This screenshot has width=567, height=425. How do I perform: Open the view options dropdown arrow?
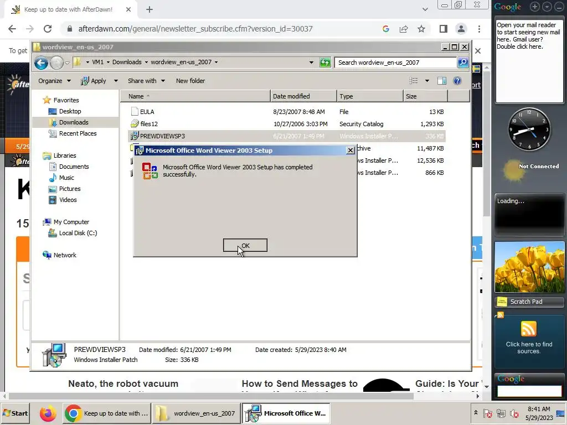click(427, 81)
